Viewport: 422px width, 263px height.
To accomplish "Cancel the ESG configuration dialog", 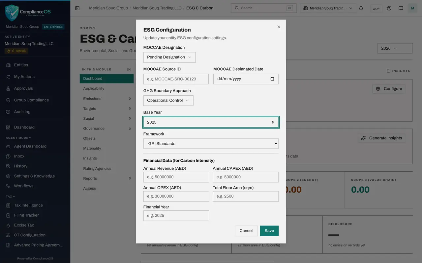I will 246,231.
